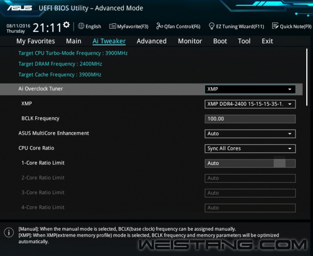
Task: Click the Quick Note notepad icon
Action: pyautogui.click(x=275, y=26)
